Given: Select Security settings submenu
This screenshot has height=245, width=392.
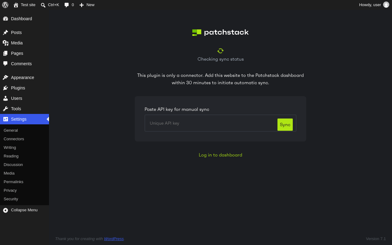Looking at the screenshot, I should pyautogui.click(x=11, y=199).
